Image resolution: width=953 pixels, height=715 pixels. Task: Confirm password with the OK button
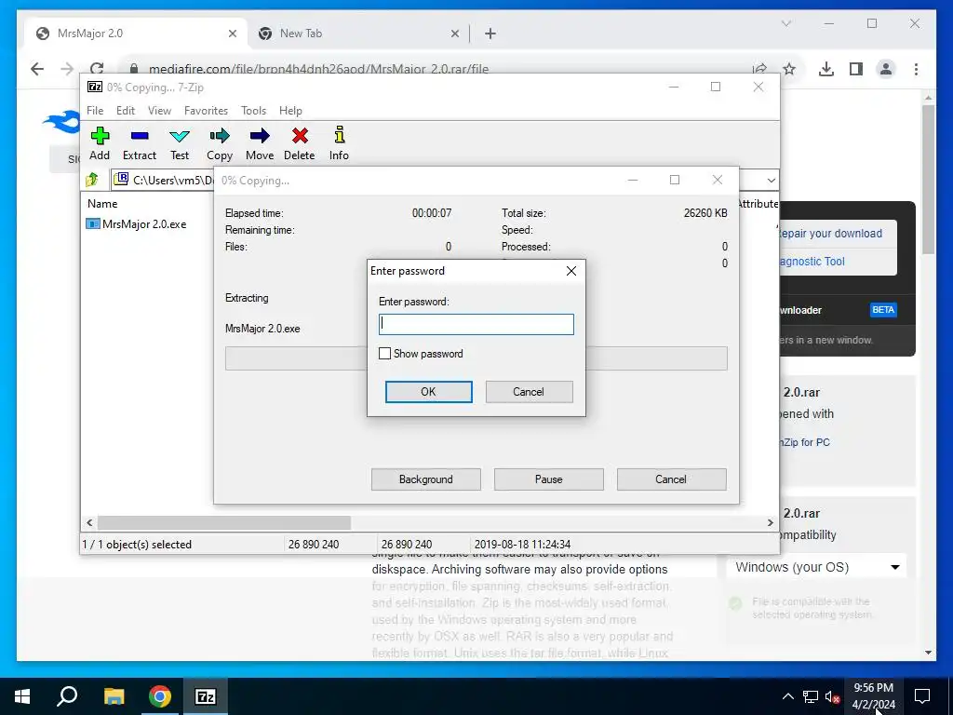pos(428,392)
